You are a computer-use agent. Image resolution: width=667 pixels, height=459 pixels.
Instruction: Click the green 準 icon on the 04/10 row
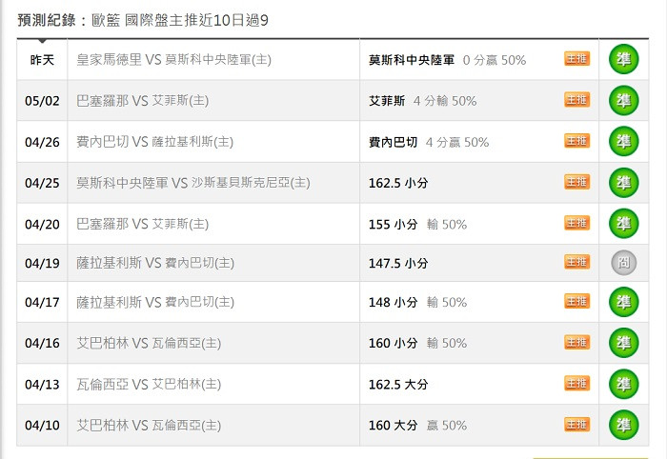[623, 425]
